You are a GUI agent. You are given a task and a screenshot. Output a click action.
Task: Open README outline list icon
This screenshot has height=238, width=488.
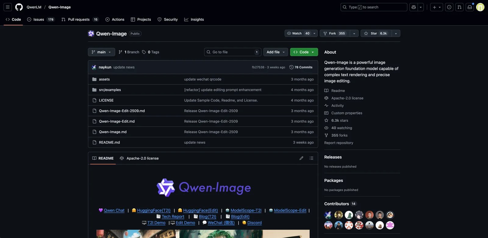pyautogui.click(x=311, y=158)
